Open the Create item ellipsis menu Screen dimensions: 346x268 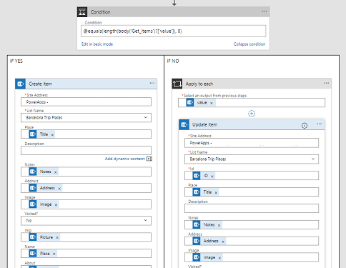click(x=152, y=83)
